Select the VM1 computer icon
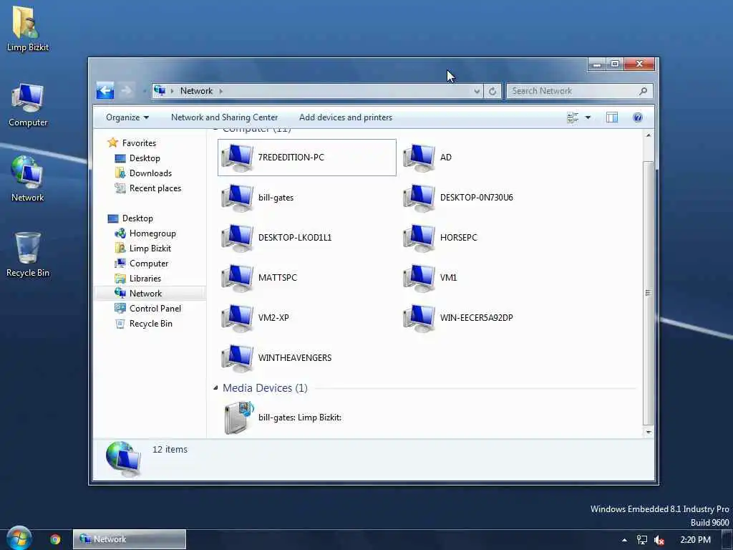This screenshot has height=550, width=733. tap(419, 279)
